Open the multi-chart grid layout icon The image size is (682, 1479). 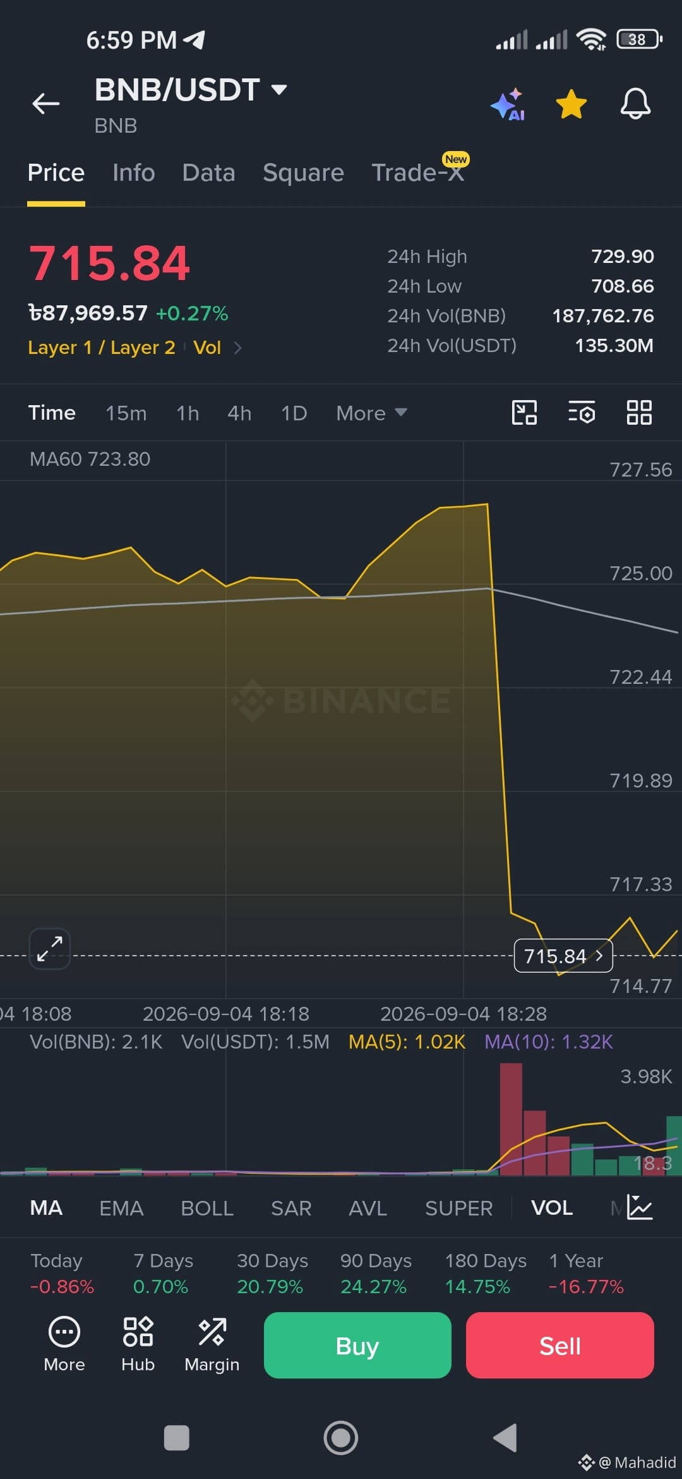pos(639,413)
